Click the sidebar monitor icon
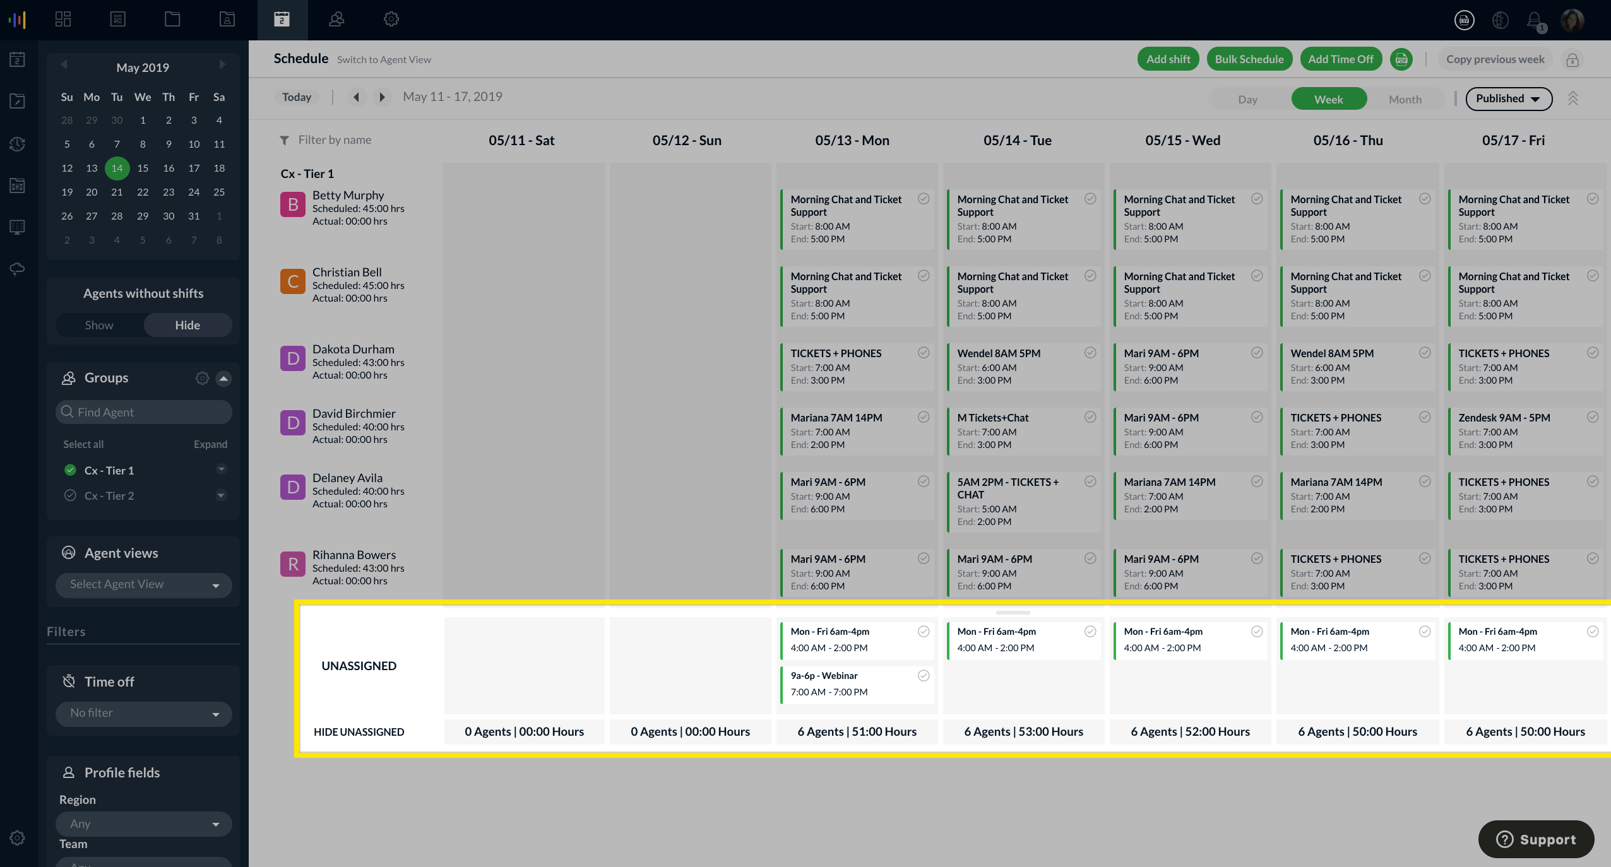This screenshot has height=867, width=1611. tap(18, 227)
